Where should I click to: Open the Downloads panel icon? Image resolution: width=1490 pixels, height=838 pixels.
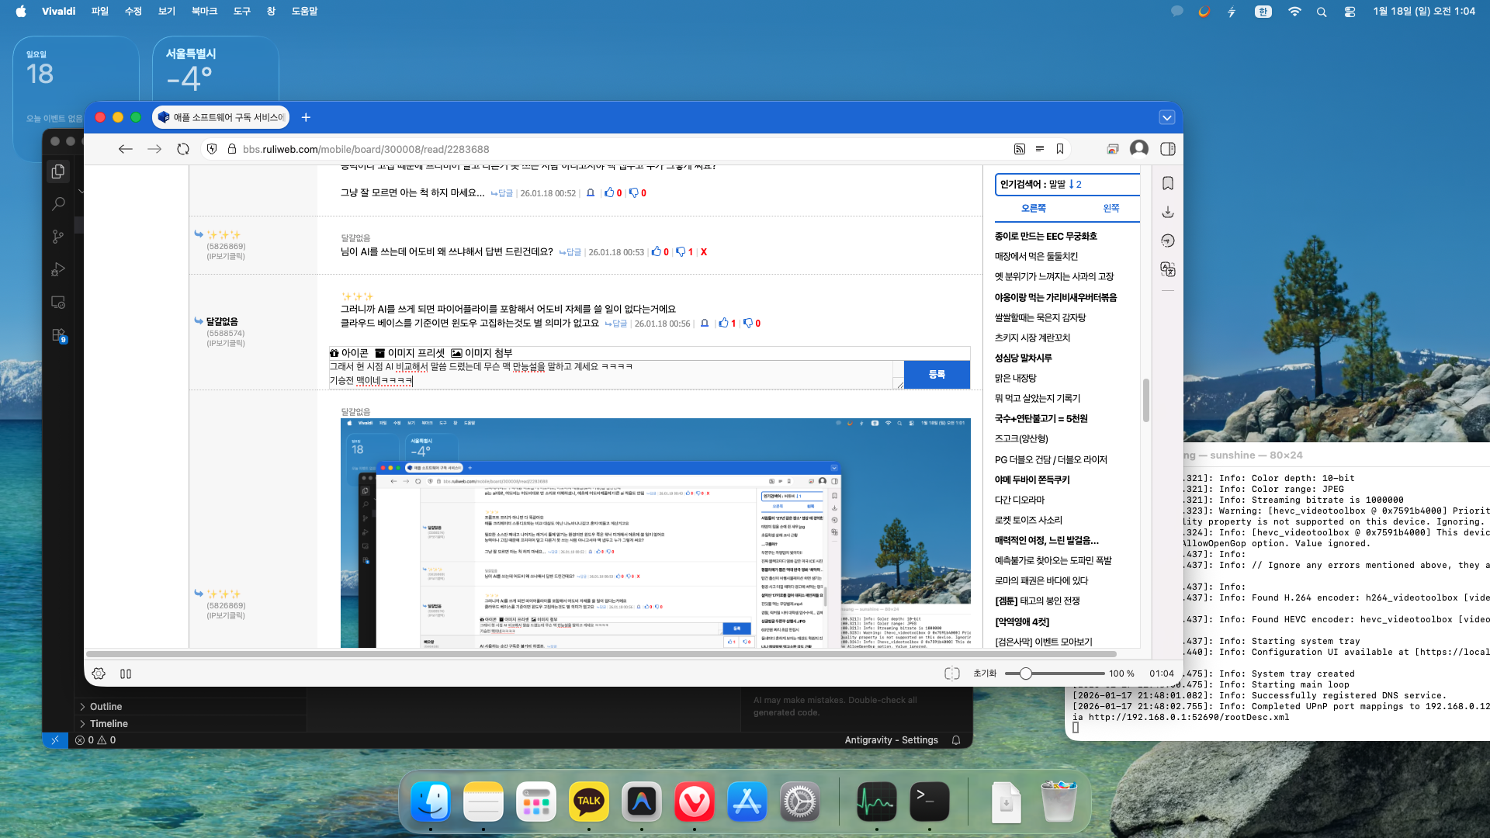pos(1167,212)
